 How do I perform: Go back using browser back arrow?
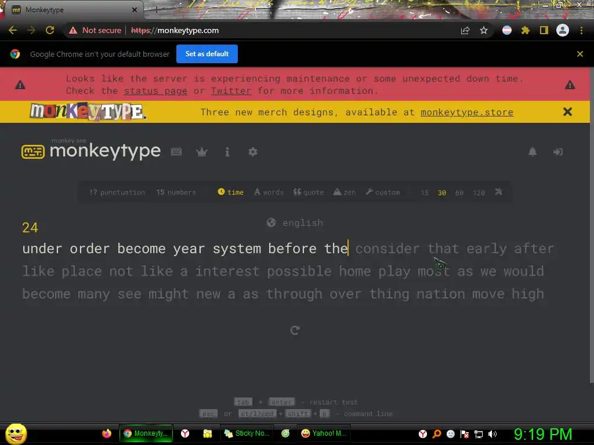click(x=13, y=30)
